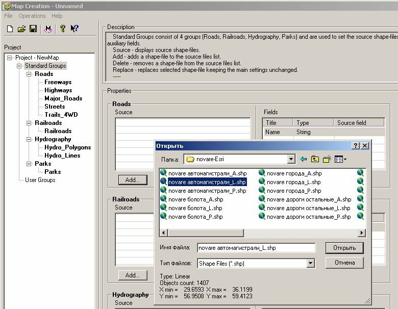Collapse the Roads tree group
398x309 pixels.
pos(29,74)
